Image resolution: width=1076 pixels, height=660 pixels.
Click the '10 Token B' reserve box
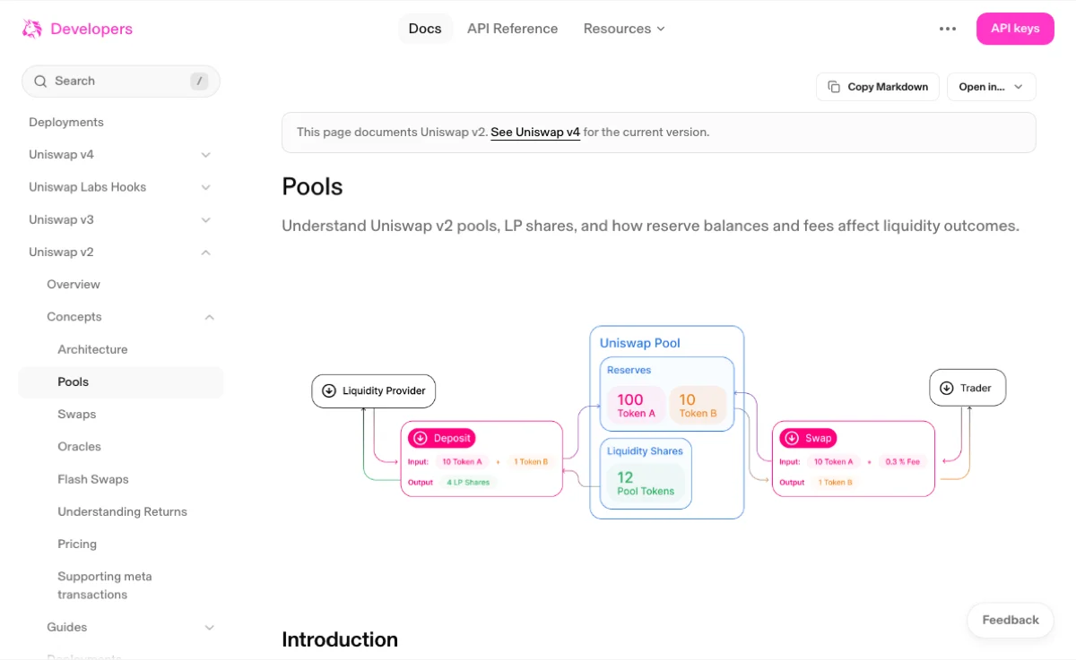click(x=698, y=405)
